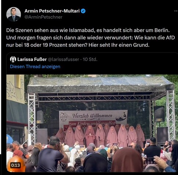Click the sentence 'Hier seht Ihr einen Grund.'
This screenshot has height=175, width=178.
pyautogui.click(x=119, y=45)
